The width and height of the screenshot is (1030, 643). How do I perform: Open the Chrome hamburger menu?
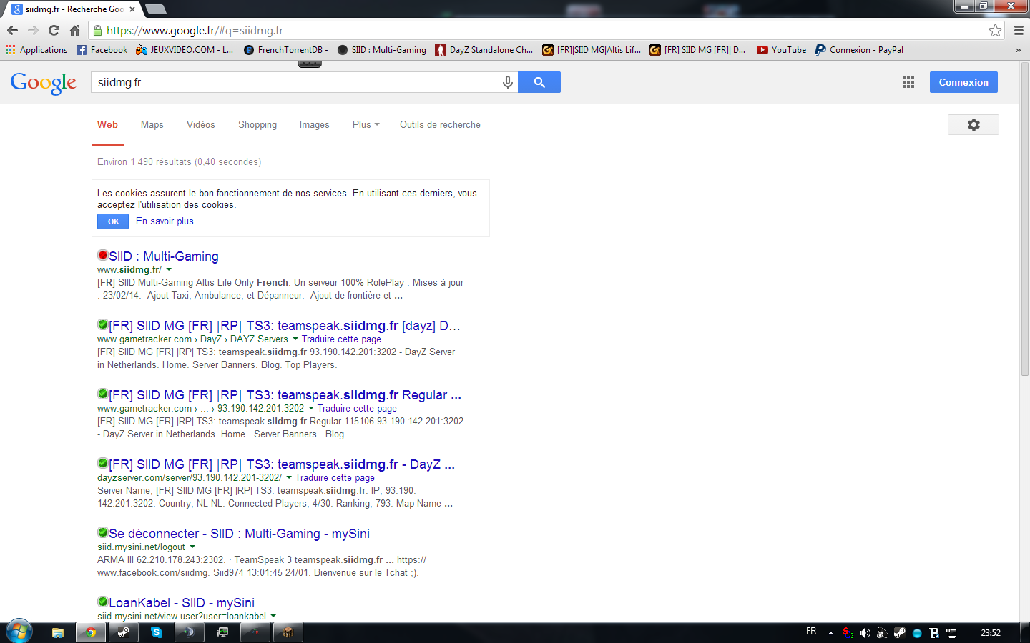tap(1019, 31)
